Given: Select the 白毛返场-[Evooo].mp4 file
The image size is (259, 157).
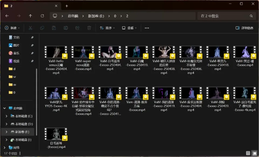Looking at the screenshot, I should pos(56,138).
